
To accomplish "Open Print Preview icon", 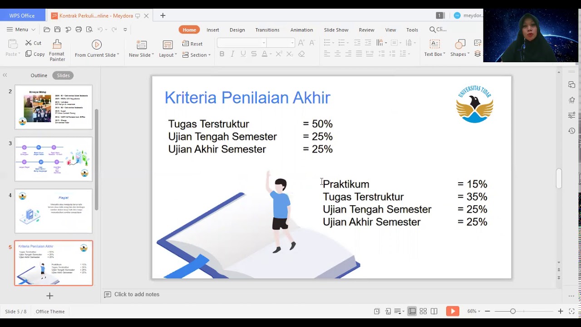I will click(89, 30).
